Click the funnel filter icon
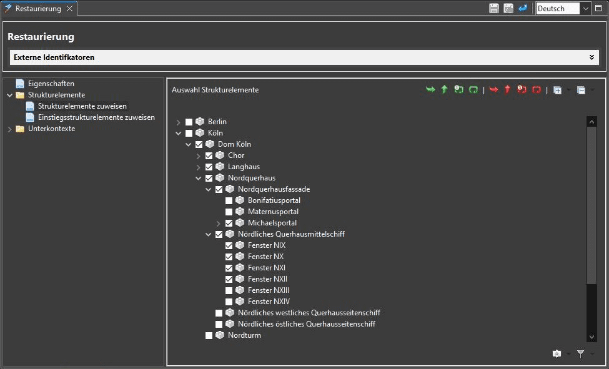This screenshot has height=369, width=609. (581, 354)
